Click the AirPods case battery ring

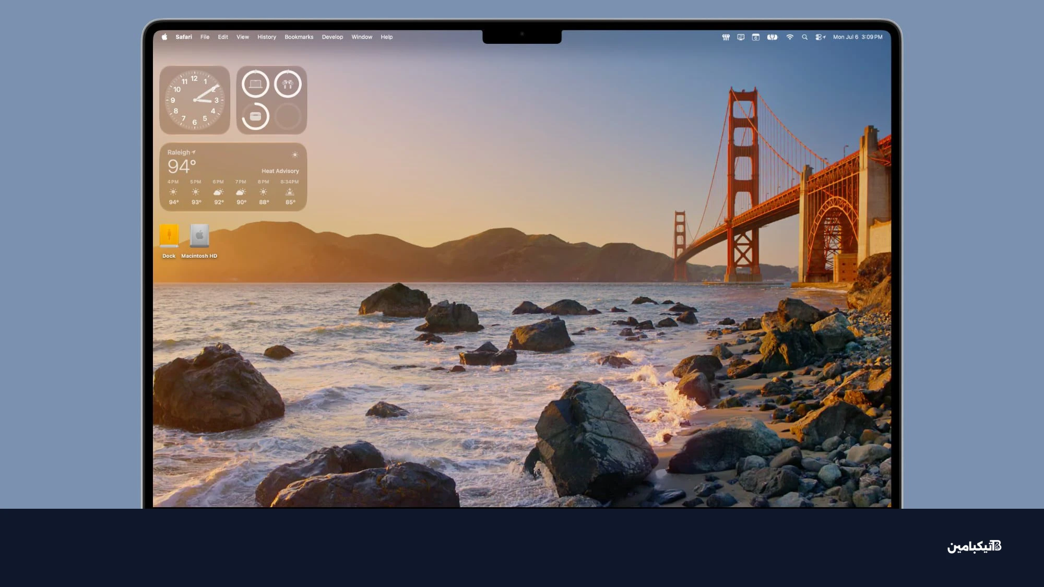[255, 116]
